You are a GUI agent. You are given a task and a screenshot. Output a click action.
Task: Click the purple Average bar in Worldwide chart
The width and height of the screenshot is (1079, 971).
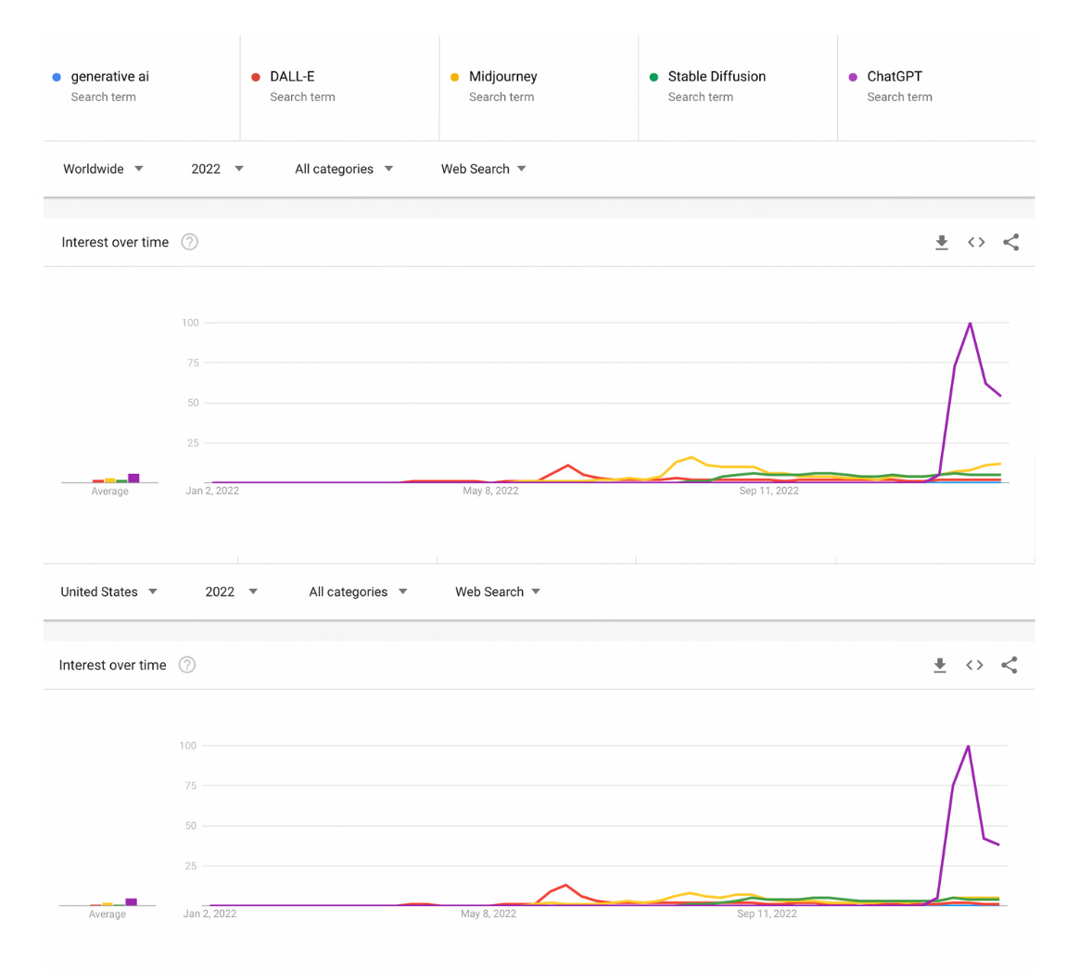pos(133,478)
